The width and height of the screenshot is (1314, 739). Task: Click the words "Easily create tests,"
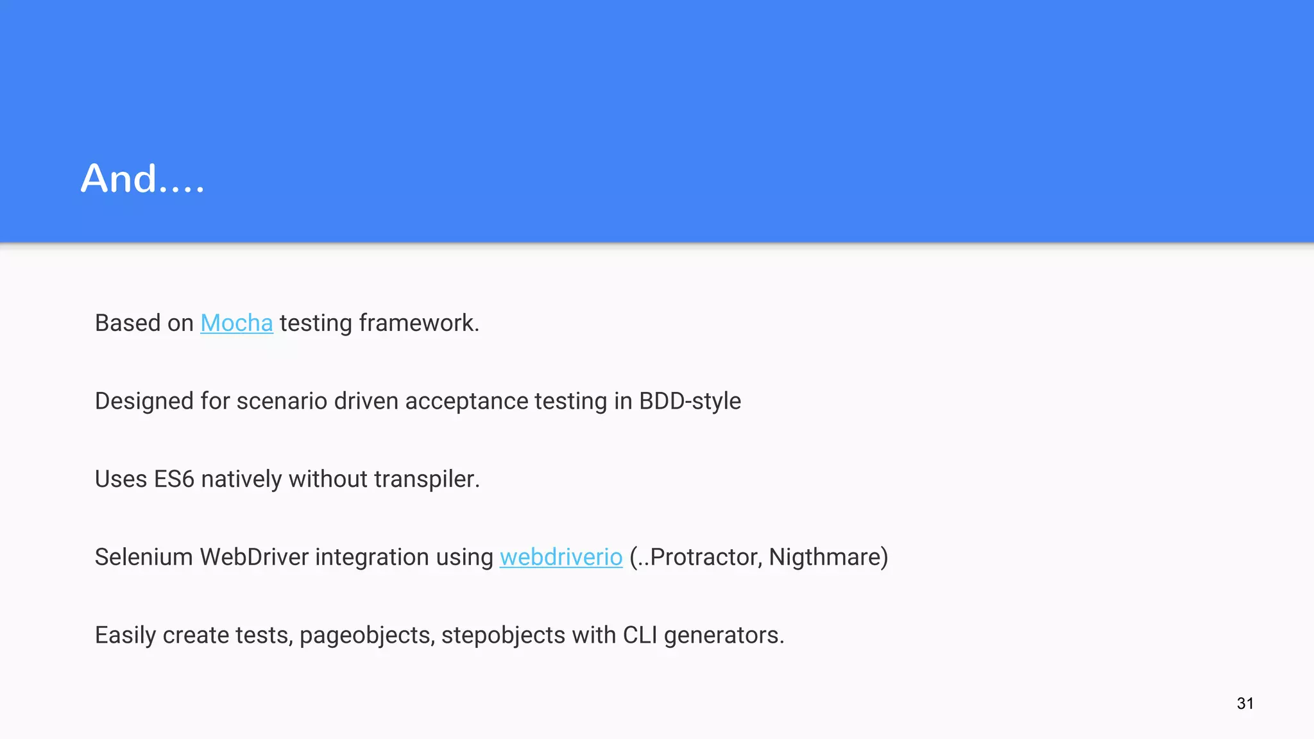click(194, 635)
